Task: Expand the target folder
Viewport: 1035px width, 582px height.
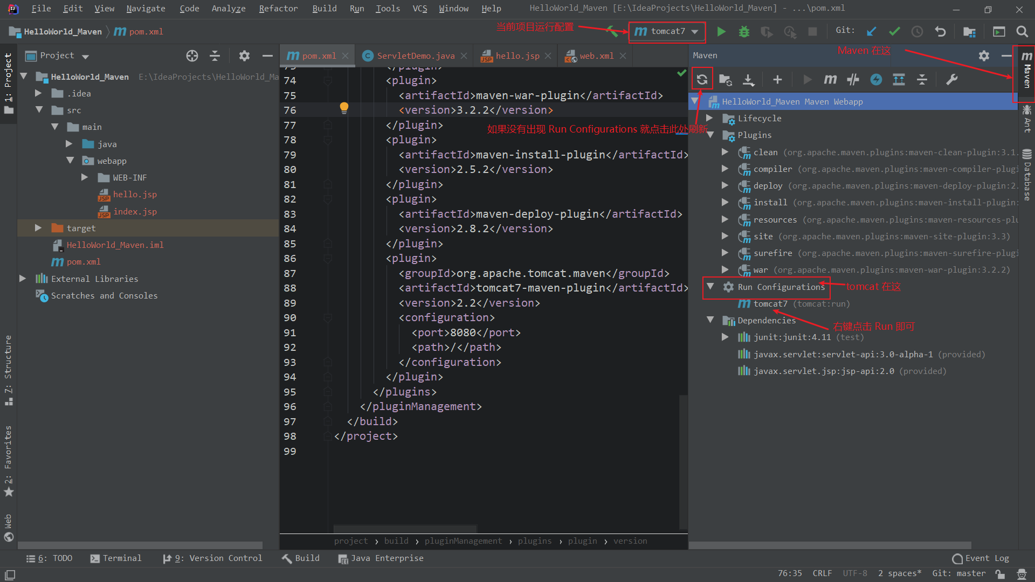Action: (x=38, y=228)
